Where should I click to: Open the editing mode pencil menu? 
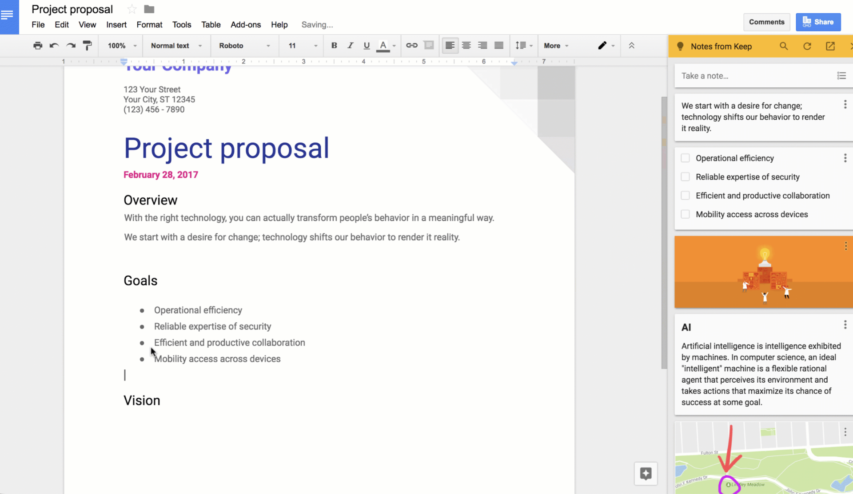(606, 46)
